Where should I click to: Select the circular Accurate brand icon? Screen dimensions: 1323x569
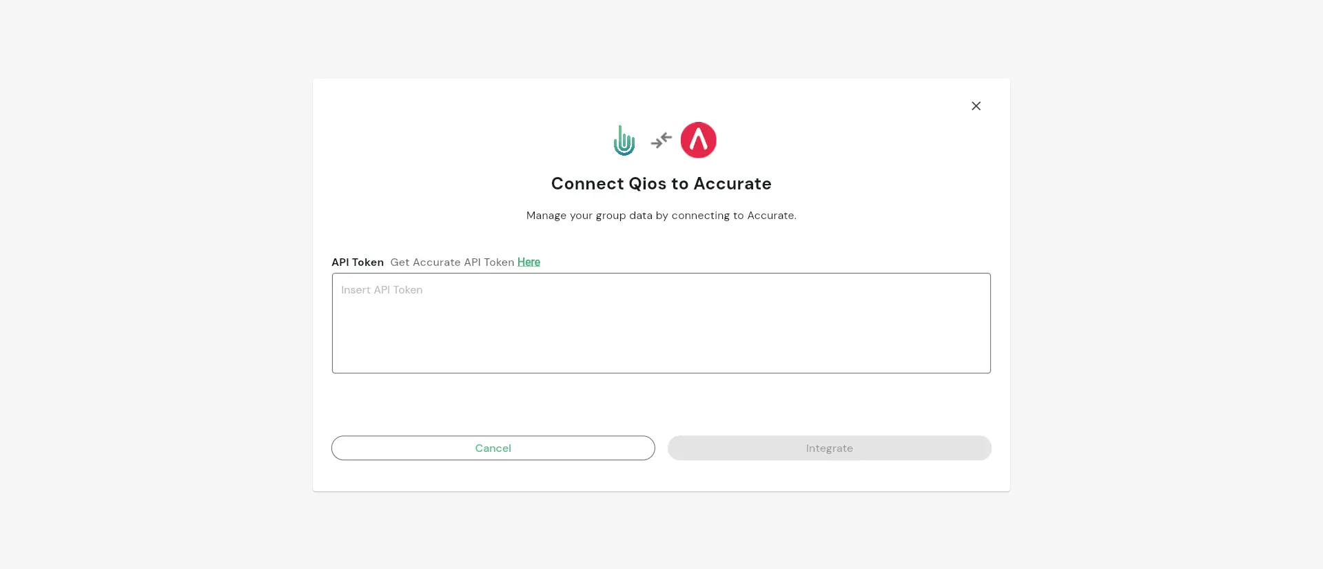(x=698, y=140)
